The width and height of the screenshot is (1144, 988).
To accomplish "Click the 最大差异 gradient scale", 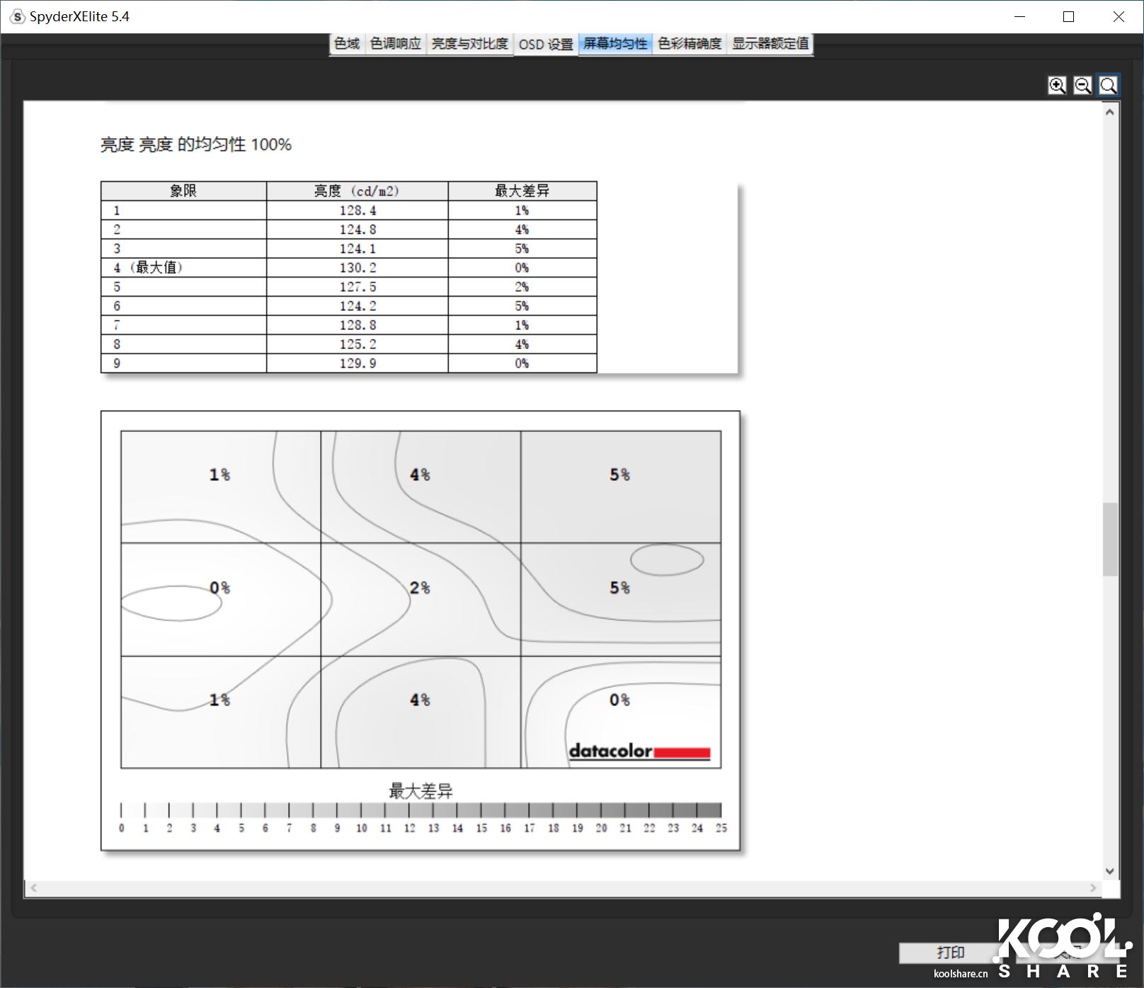I will click(421, 807).
